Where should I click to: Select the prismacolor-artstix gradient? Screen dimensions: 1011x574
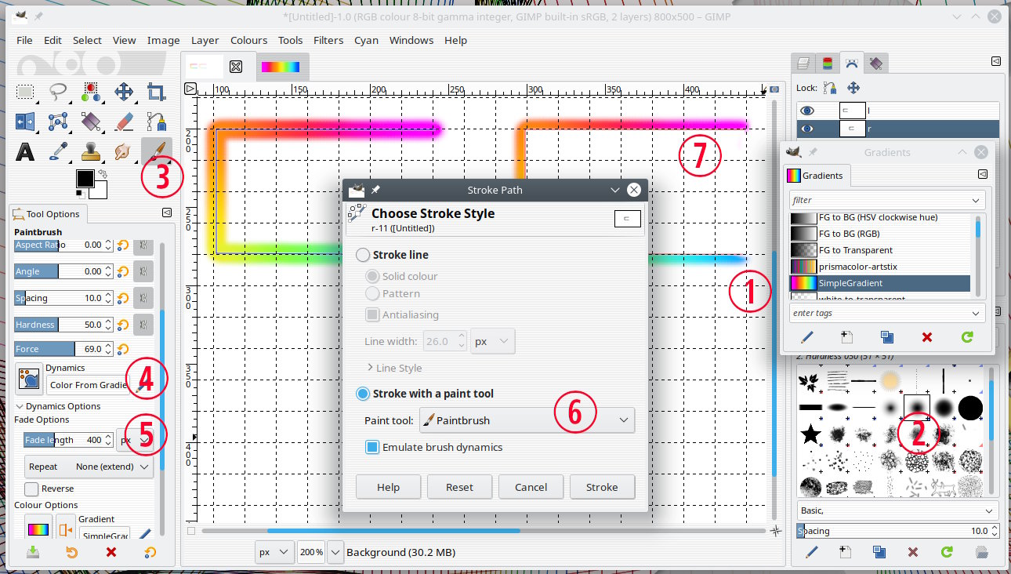point(880,267)
